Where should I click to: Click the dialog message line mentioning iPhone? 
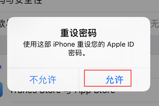point(79,44)
